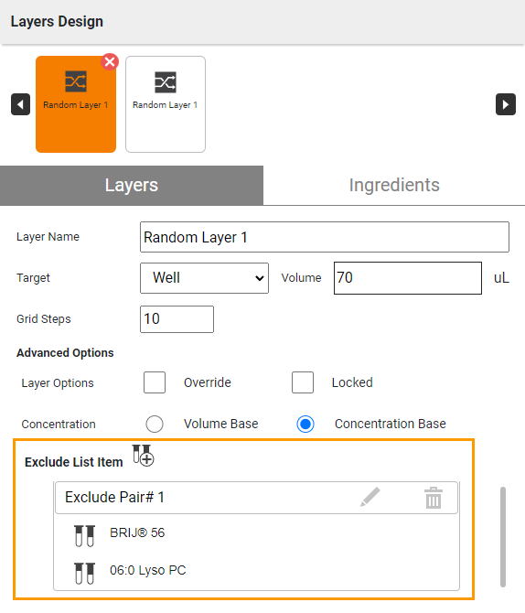Click the shuffle icon on orange layer card
Screen dimensions: 525x613
coord(75,81)
